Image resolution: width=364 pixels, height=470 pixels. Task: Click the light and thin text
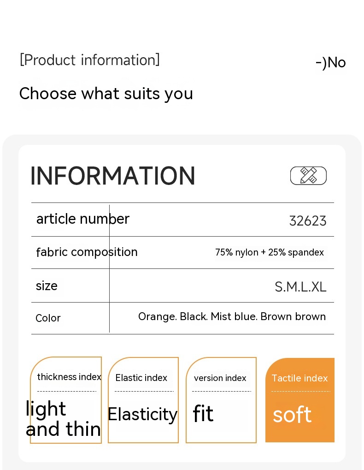[64, 419]
